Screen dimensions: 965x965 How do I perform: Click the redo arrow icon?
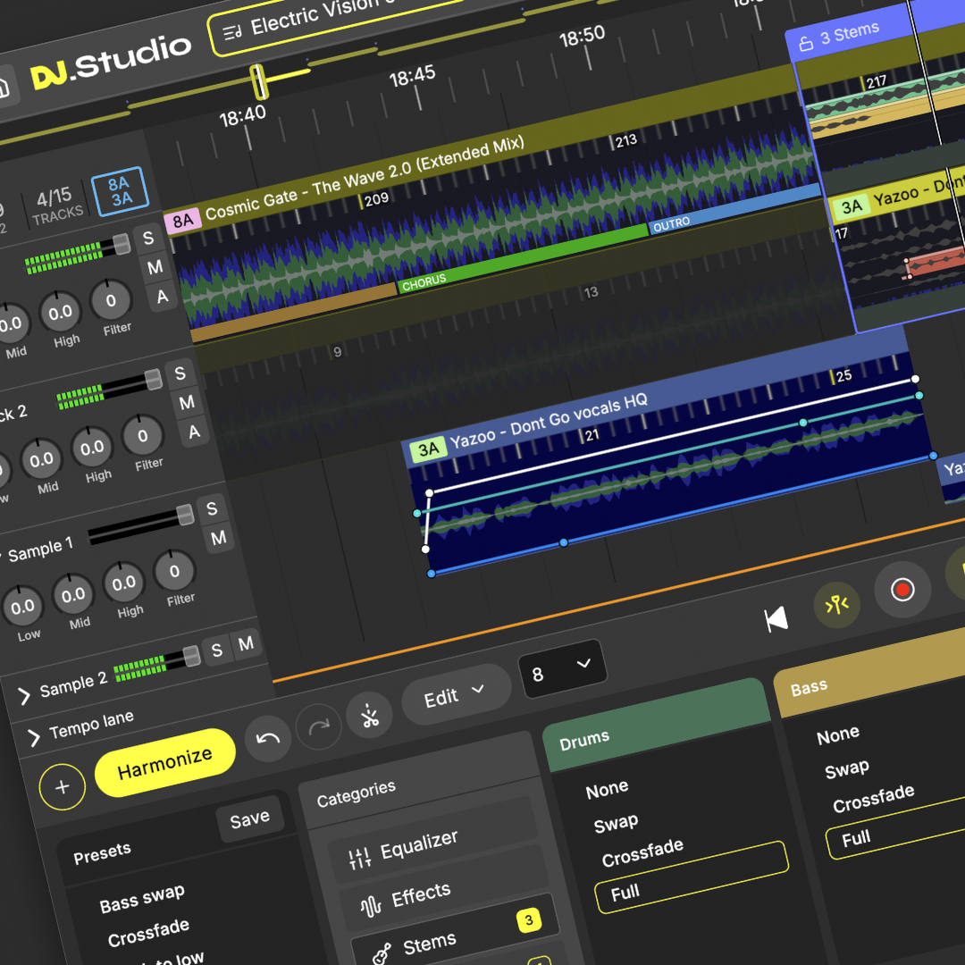tap(319, 727)
